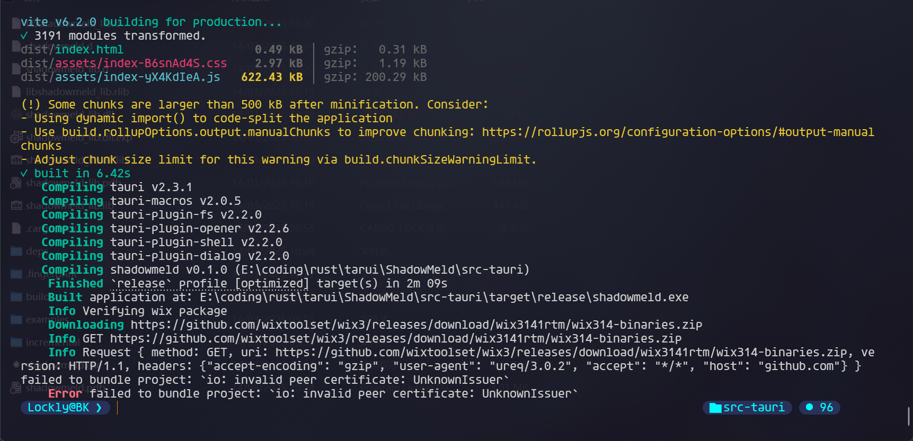Click the dist/index.html output file name
Viewport: 913px width, 441px height.
pyautogui.click(x=72, y=49)
